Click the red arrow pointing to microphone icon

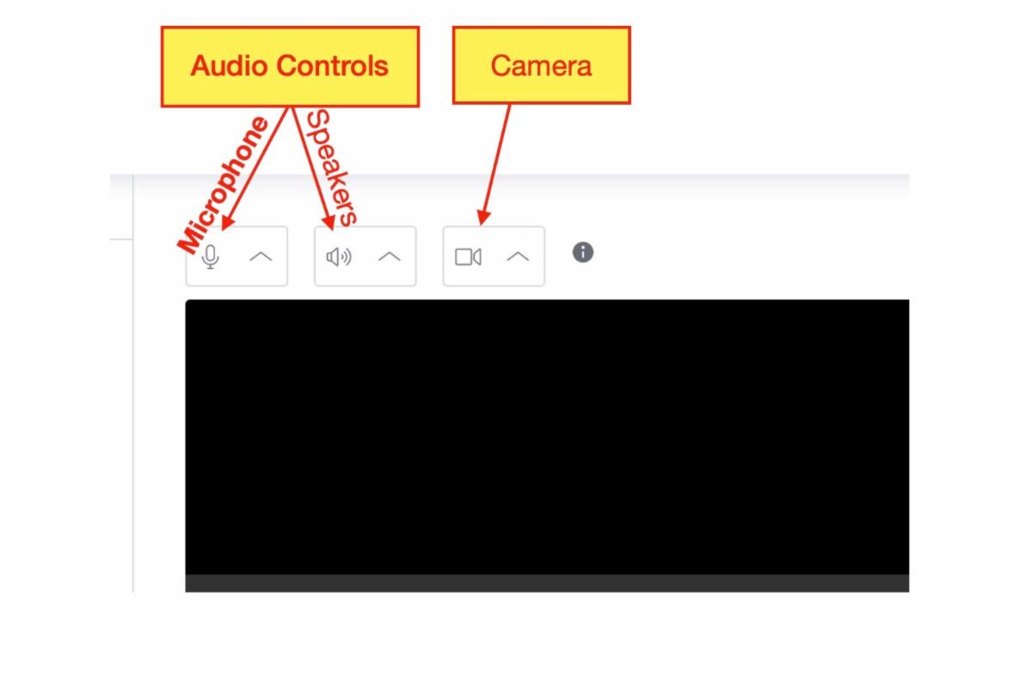tap(255, 168)
